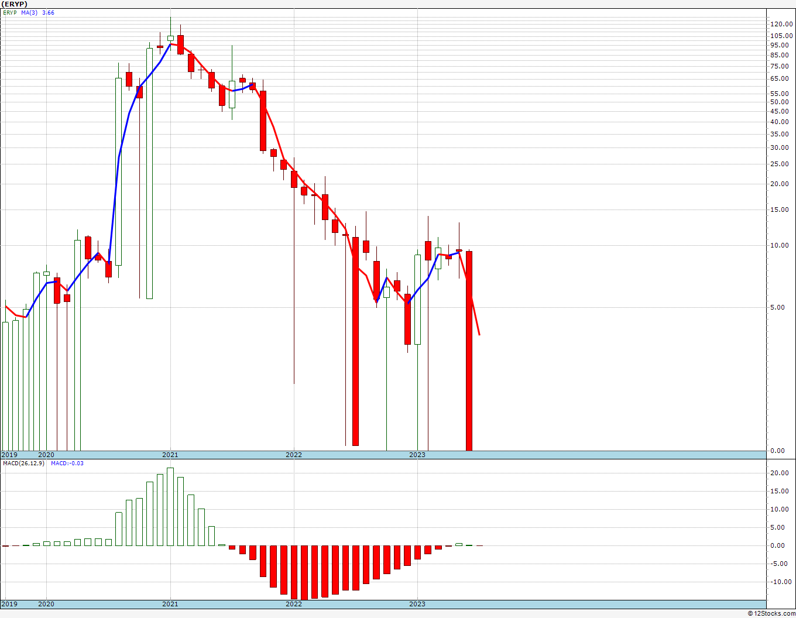Click 2023 on the price chart time axis
This screenshot has height=618, width=796.
[417, 455]
